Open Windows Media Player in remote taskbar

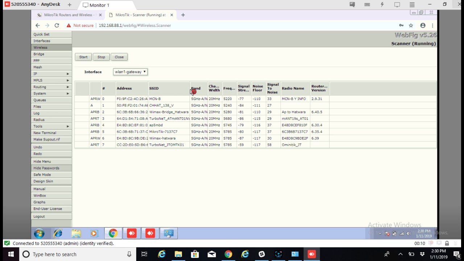point(94,233)
